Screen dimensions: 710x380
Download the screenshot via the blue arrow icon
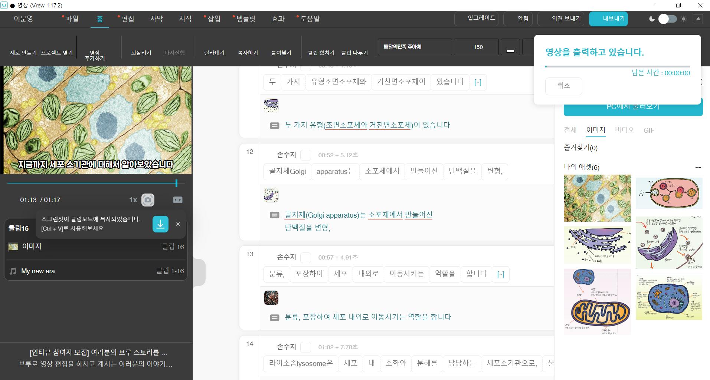(x=160, y=224)
